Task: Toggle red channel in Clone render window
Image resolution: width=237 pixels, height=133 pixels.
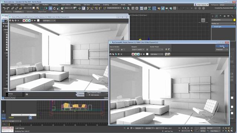Action: pos(24,20)
